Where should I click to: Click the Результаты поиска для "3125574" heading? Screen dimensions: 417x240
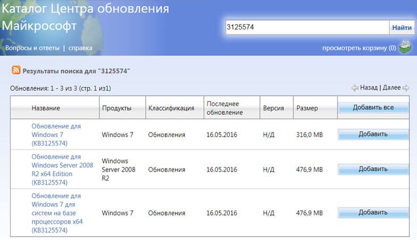pos(76,71)
